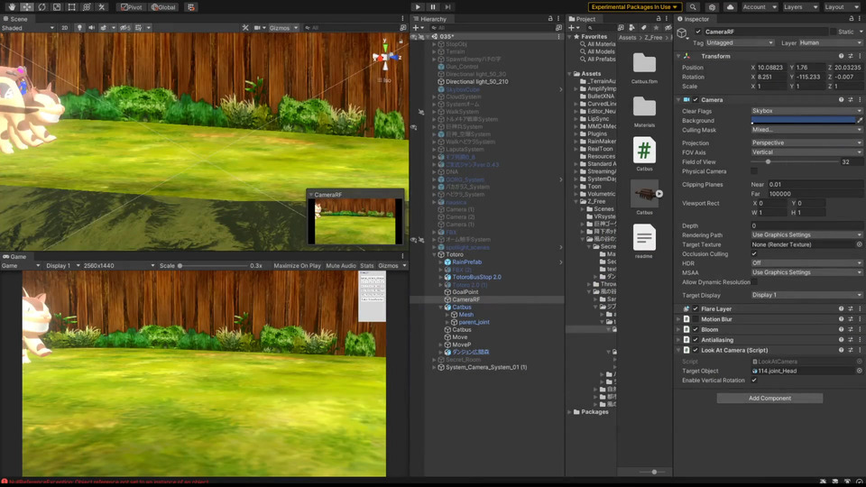The width and height of the screenshot is (866, 487).
Task: Toggle CameraRF active checkbox
Action: (x=698, y=32)
